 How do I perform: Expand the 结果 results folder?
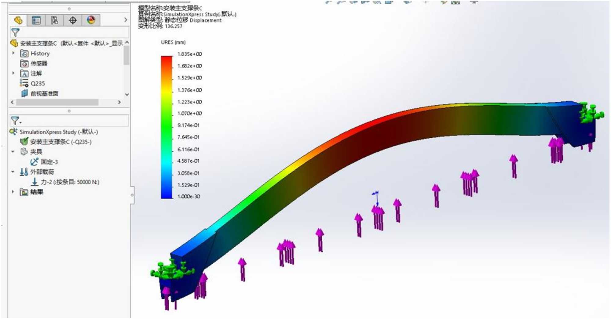click(13, 192)
